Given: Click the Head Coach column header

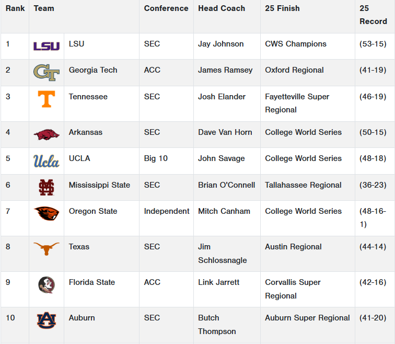Looking at the screenshot, I should 222,8.
